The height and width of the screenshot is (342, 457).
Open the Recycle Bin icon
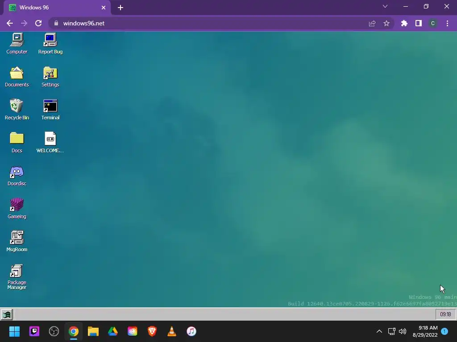(x=17, y=110)
